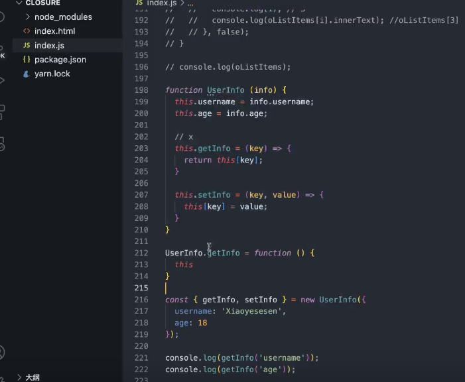Expand the 大纲 outline section

[19, 377]
